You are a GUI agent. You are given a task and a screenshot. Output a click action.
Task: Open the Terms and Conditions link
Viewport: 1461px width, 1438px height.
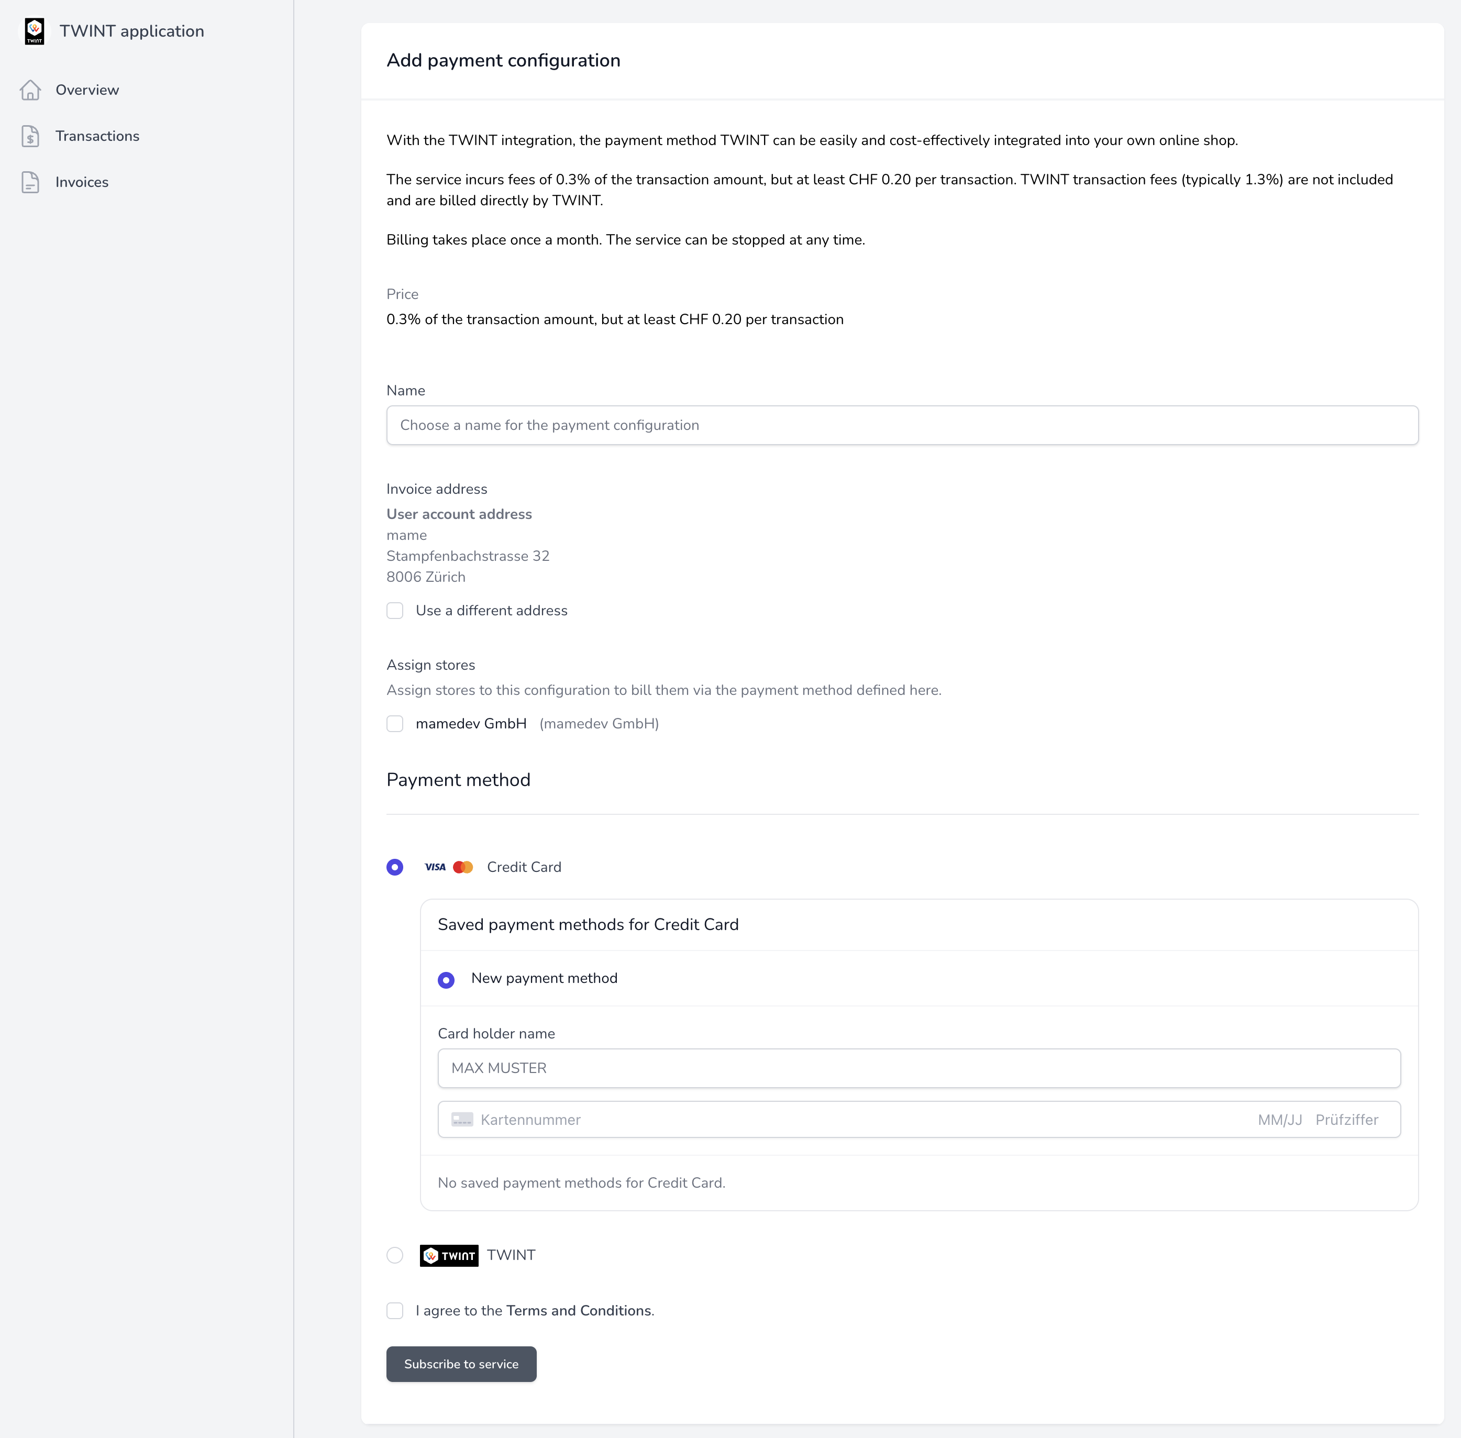578,1310
